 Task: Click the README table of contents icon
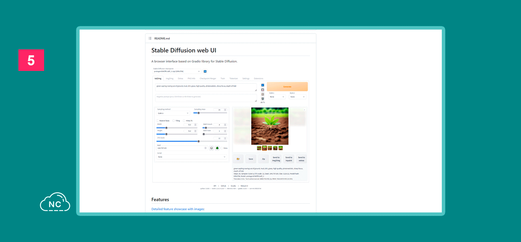point(150,38)
